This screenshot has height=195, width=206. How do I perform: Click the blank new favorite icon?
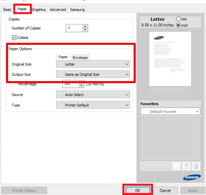click(177, 166)
